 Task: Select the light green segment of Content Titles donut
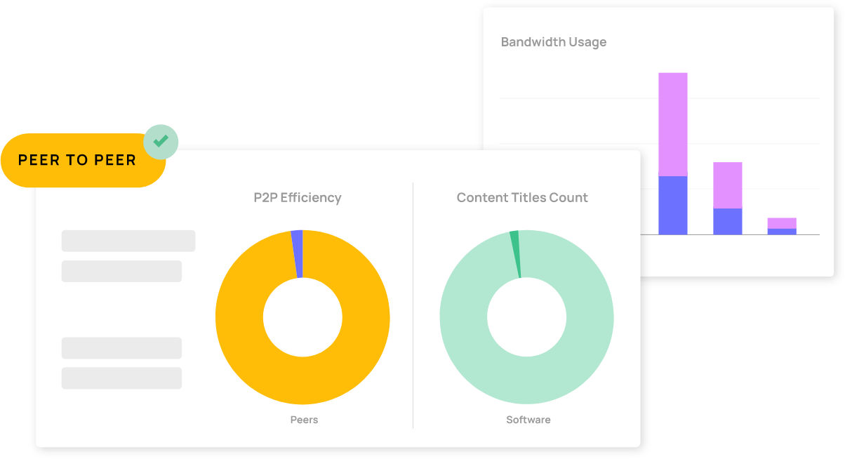click(527, 379)
